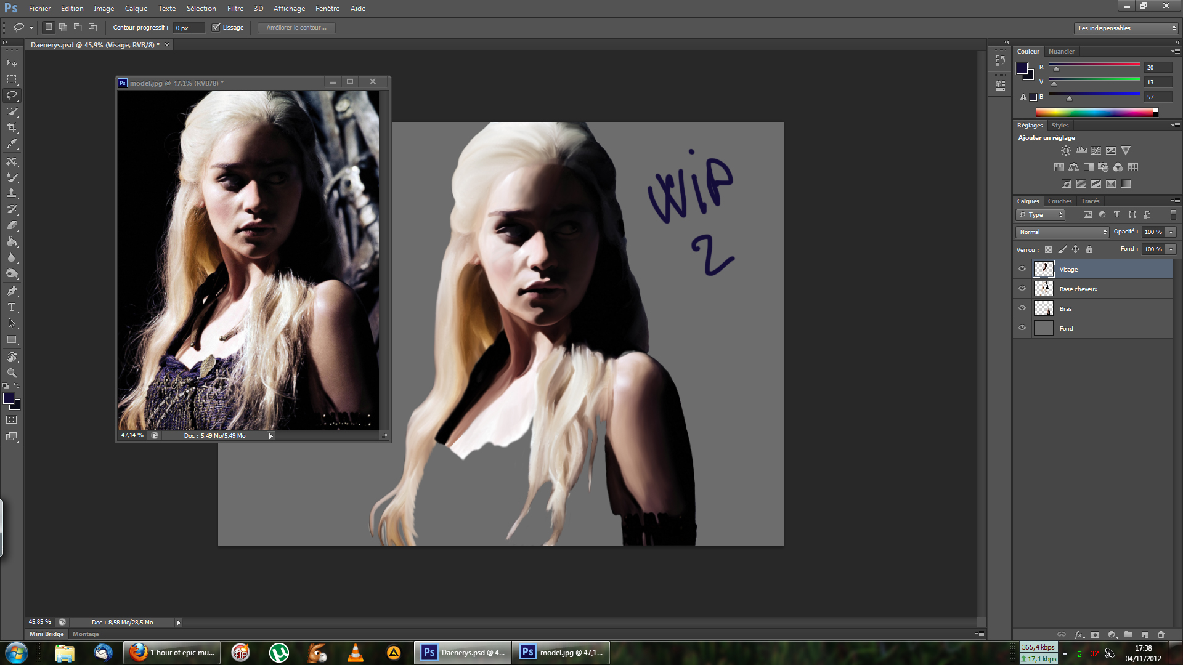The height and width of the screenshot is (665, 1183).
Task: Open the Sélection menu
Action: coord(201,9)
